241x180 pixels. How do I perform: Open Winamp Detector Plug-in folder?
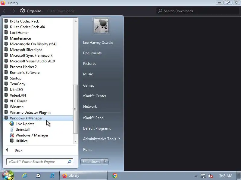38,112
